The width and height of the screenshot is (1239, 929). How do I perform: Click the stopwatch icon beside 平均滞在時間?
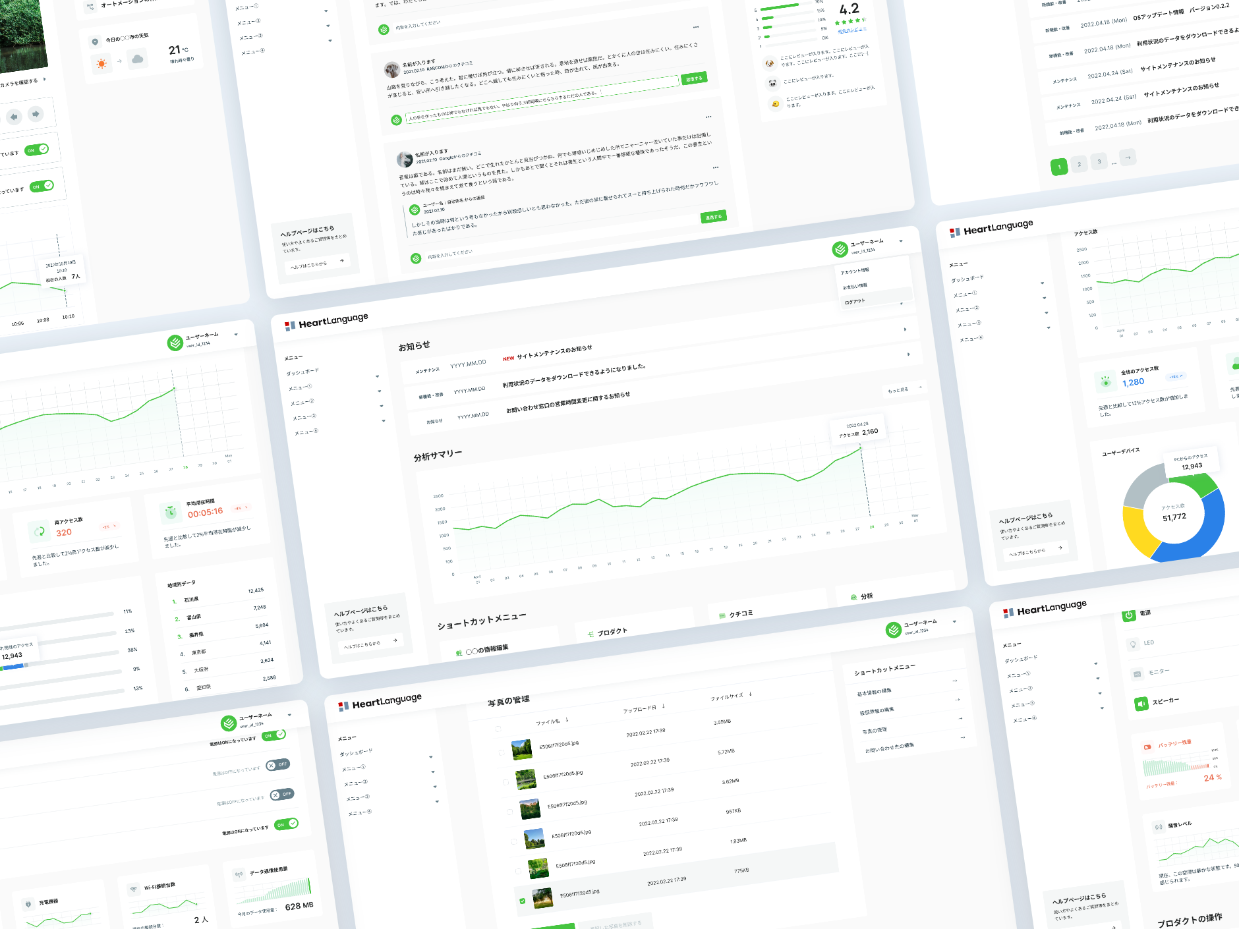click(x=171, y=512)
